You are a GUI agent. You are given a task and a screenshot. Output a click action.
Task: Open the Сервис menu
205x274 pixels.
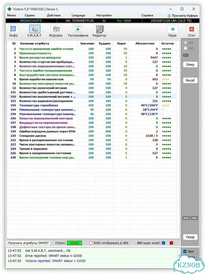(x=30, y=15)
